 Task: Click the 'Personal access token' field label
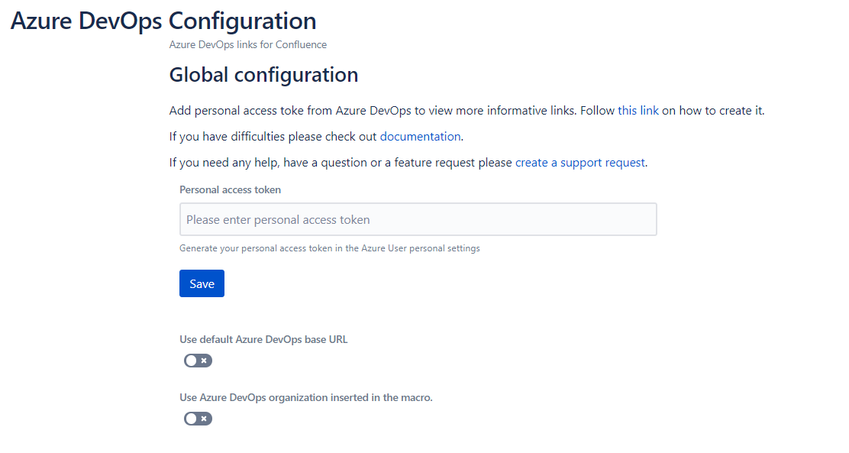pos(229,189)
